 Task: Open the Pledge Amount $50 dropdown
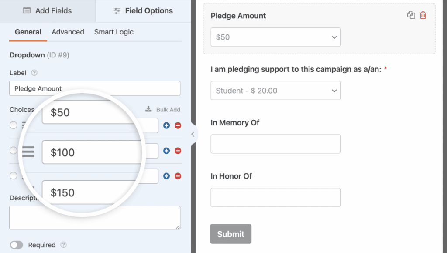pos(275,37)
